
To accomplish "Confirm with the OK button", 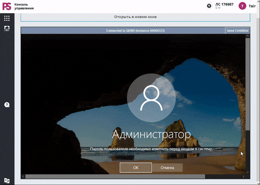I will coord(136,167).
